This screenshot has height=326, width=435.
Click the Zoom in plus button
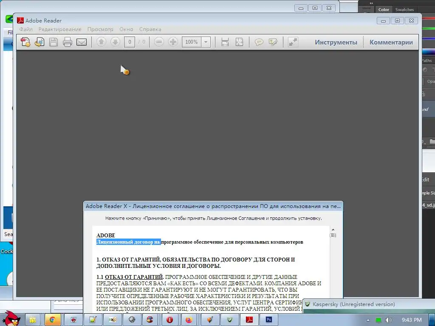click(x=173, y=42)
